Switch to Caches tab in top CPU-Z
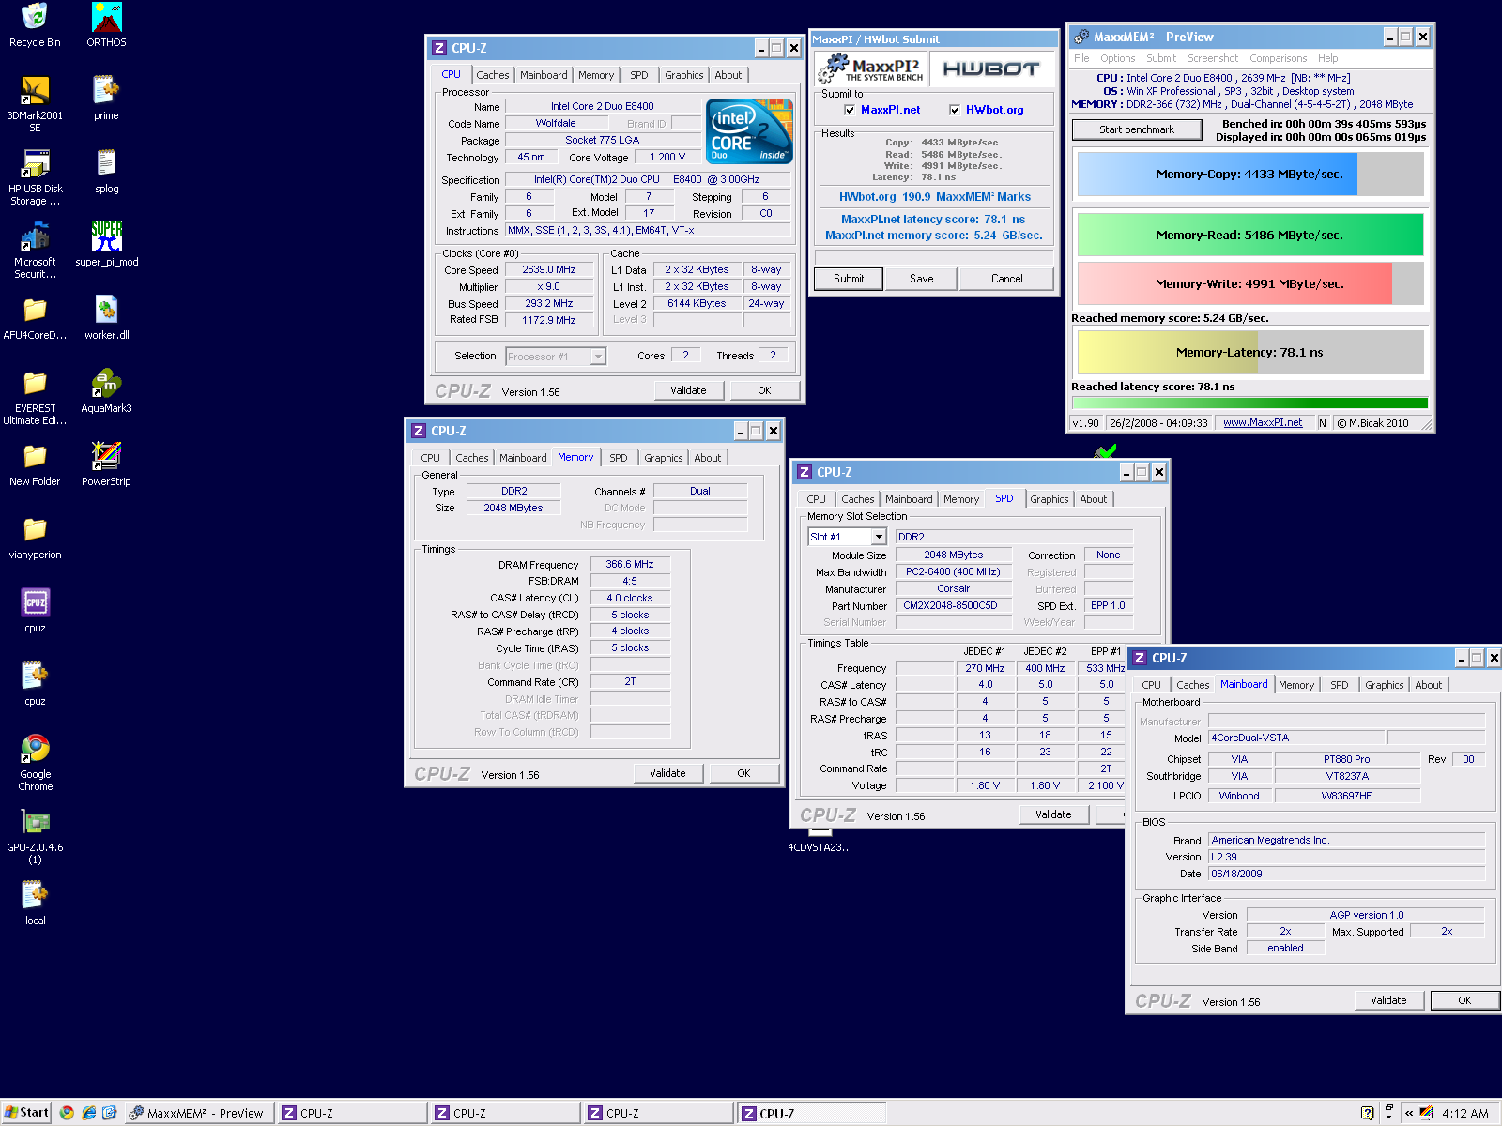1502x1126 pixels. pyautogui.click(x=492, y=75)
